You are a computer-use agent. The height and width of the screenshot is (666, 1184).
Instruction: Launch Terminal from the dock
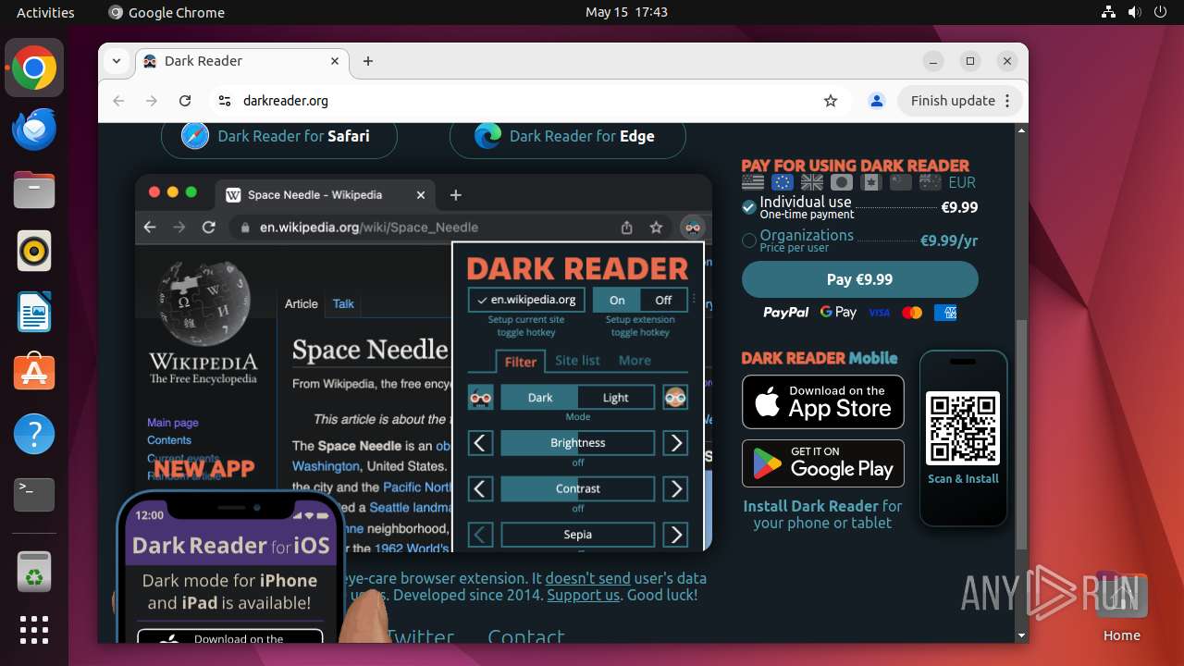point(34,495)
